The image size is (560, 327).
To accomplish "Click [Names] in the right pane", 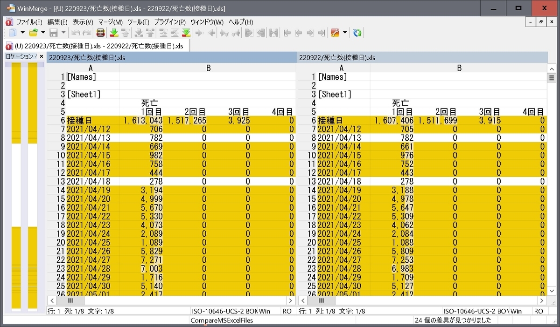I will pos(332,77).
